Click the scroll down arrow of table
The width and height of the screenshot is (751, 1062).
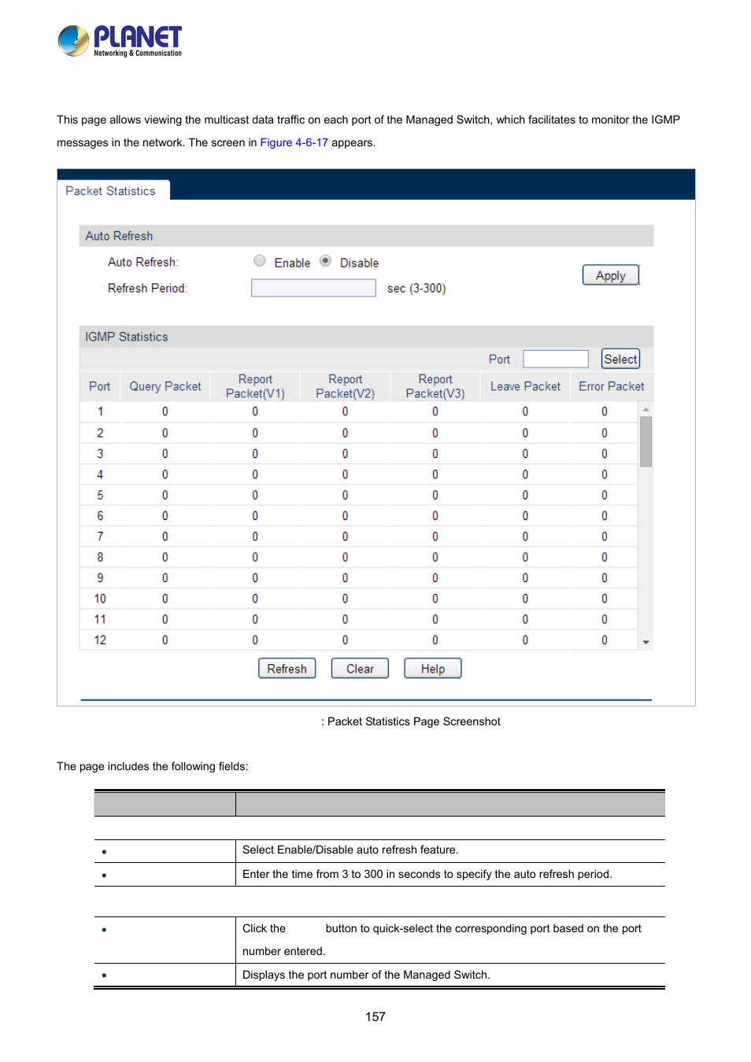(646, 642)
